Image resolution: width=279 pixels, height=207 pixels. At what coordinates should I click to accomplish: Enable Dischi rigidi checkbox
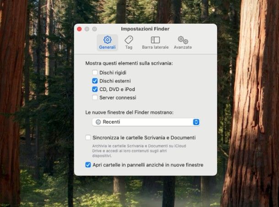point(95,72)
